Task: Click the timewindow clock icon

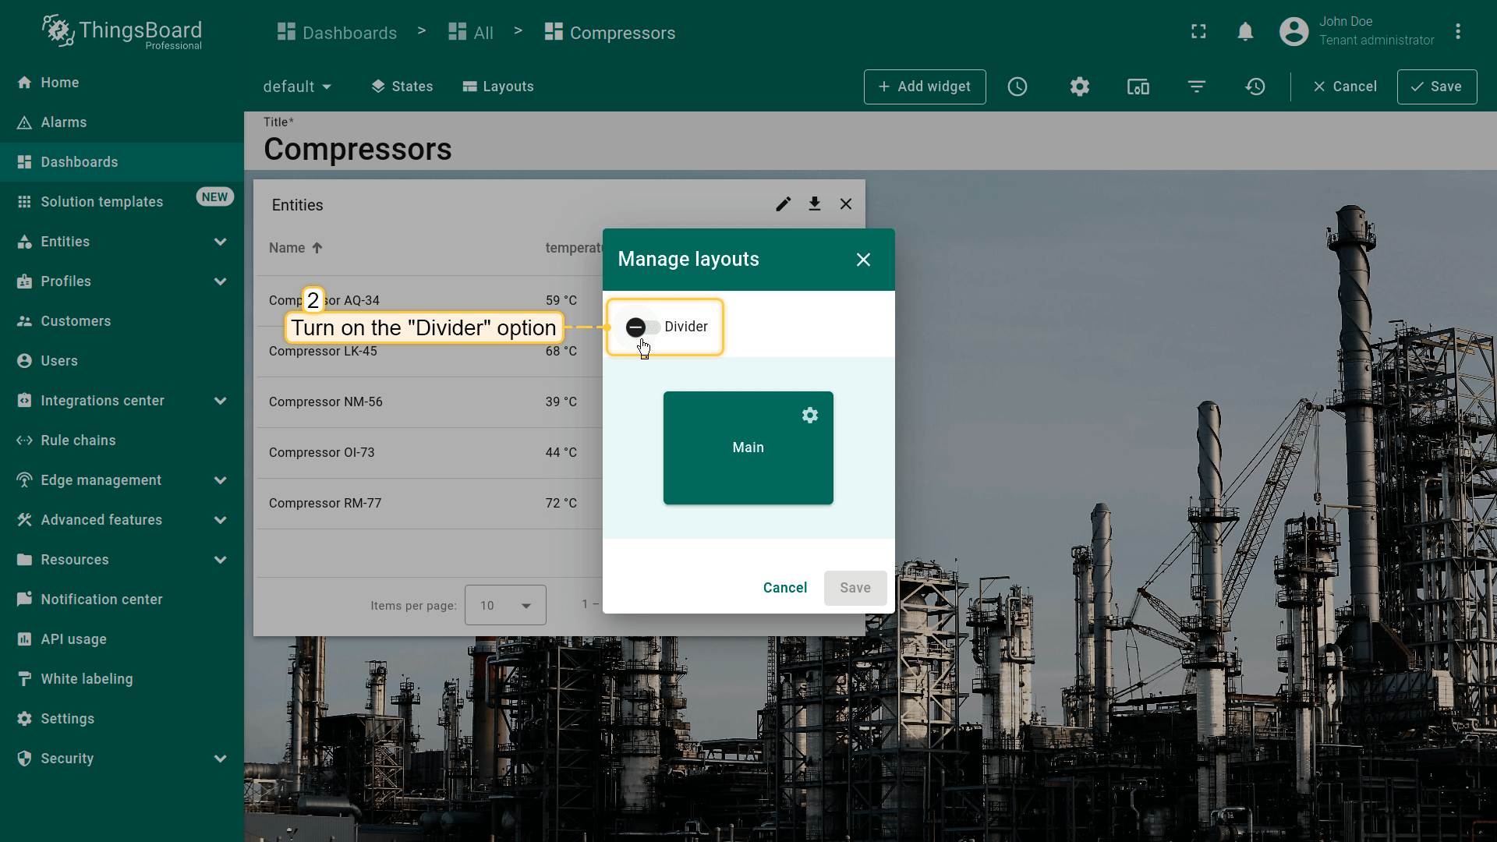Action: pos(1017,87)
